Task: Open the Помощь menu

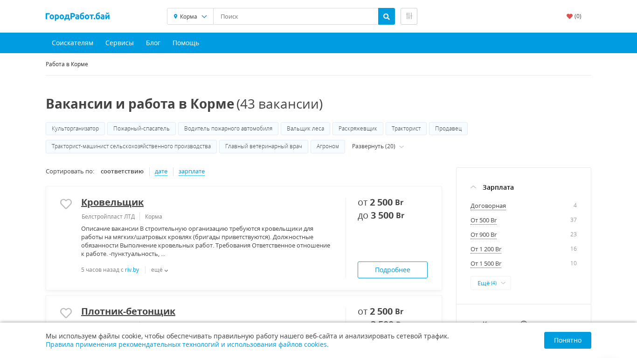Action: click(186, 43)
